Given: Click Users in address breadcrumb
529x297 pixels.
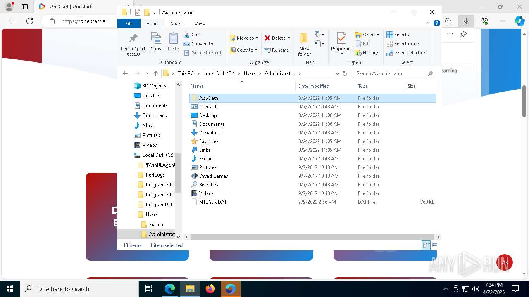Looking at the screenshot, I should [250, 73].
